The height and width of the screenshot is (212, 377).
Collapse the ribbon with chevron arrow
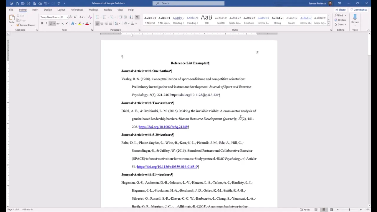pyautogui.click(x=368, y=30)
